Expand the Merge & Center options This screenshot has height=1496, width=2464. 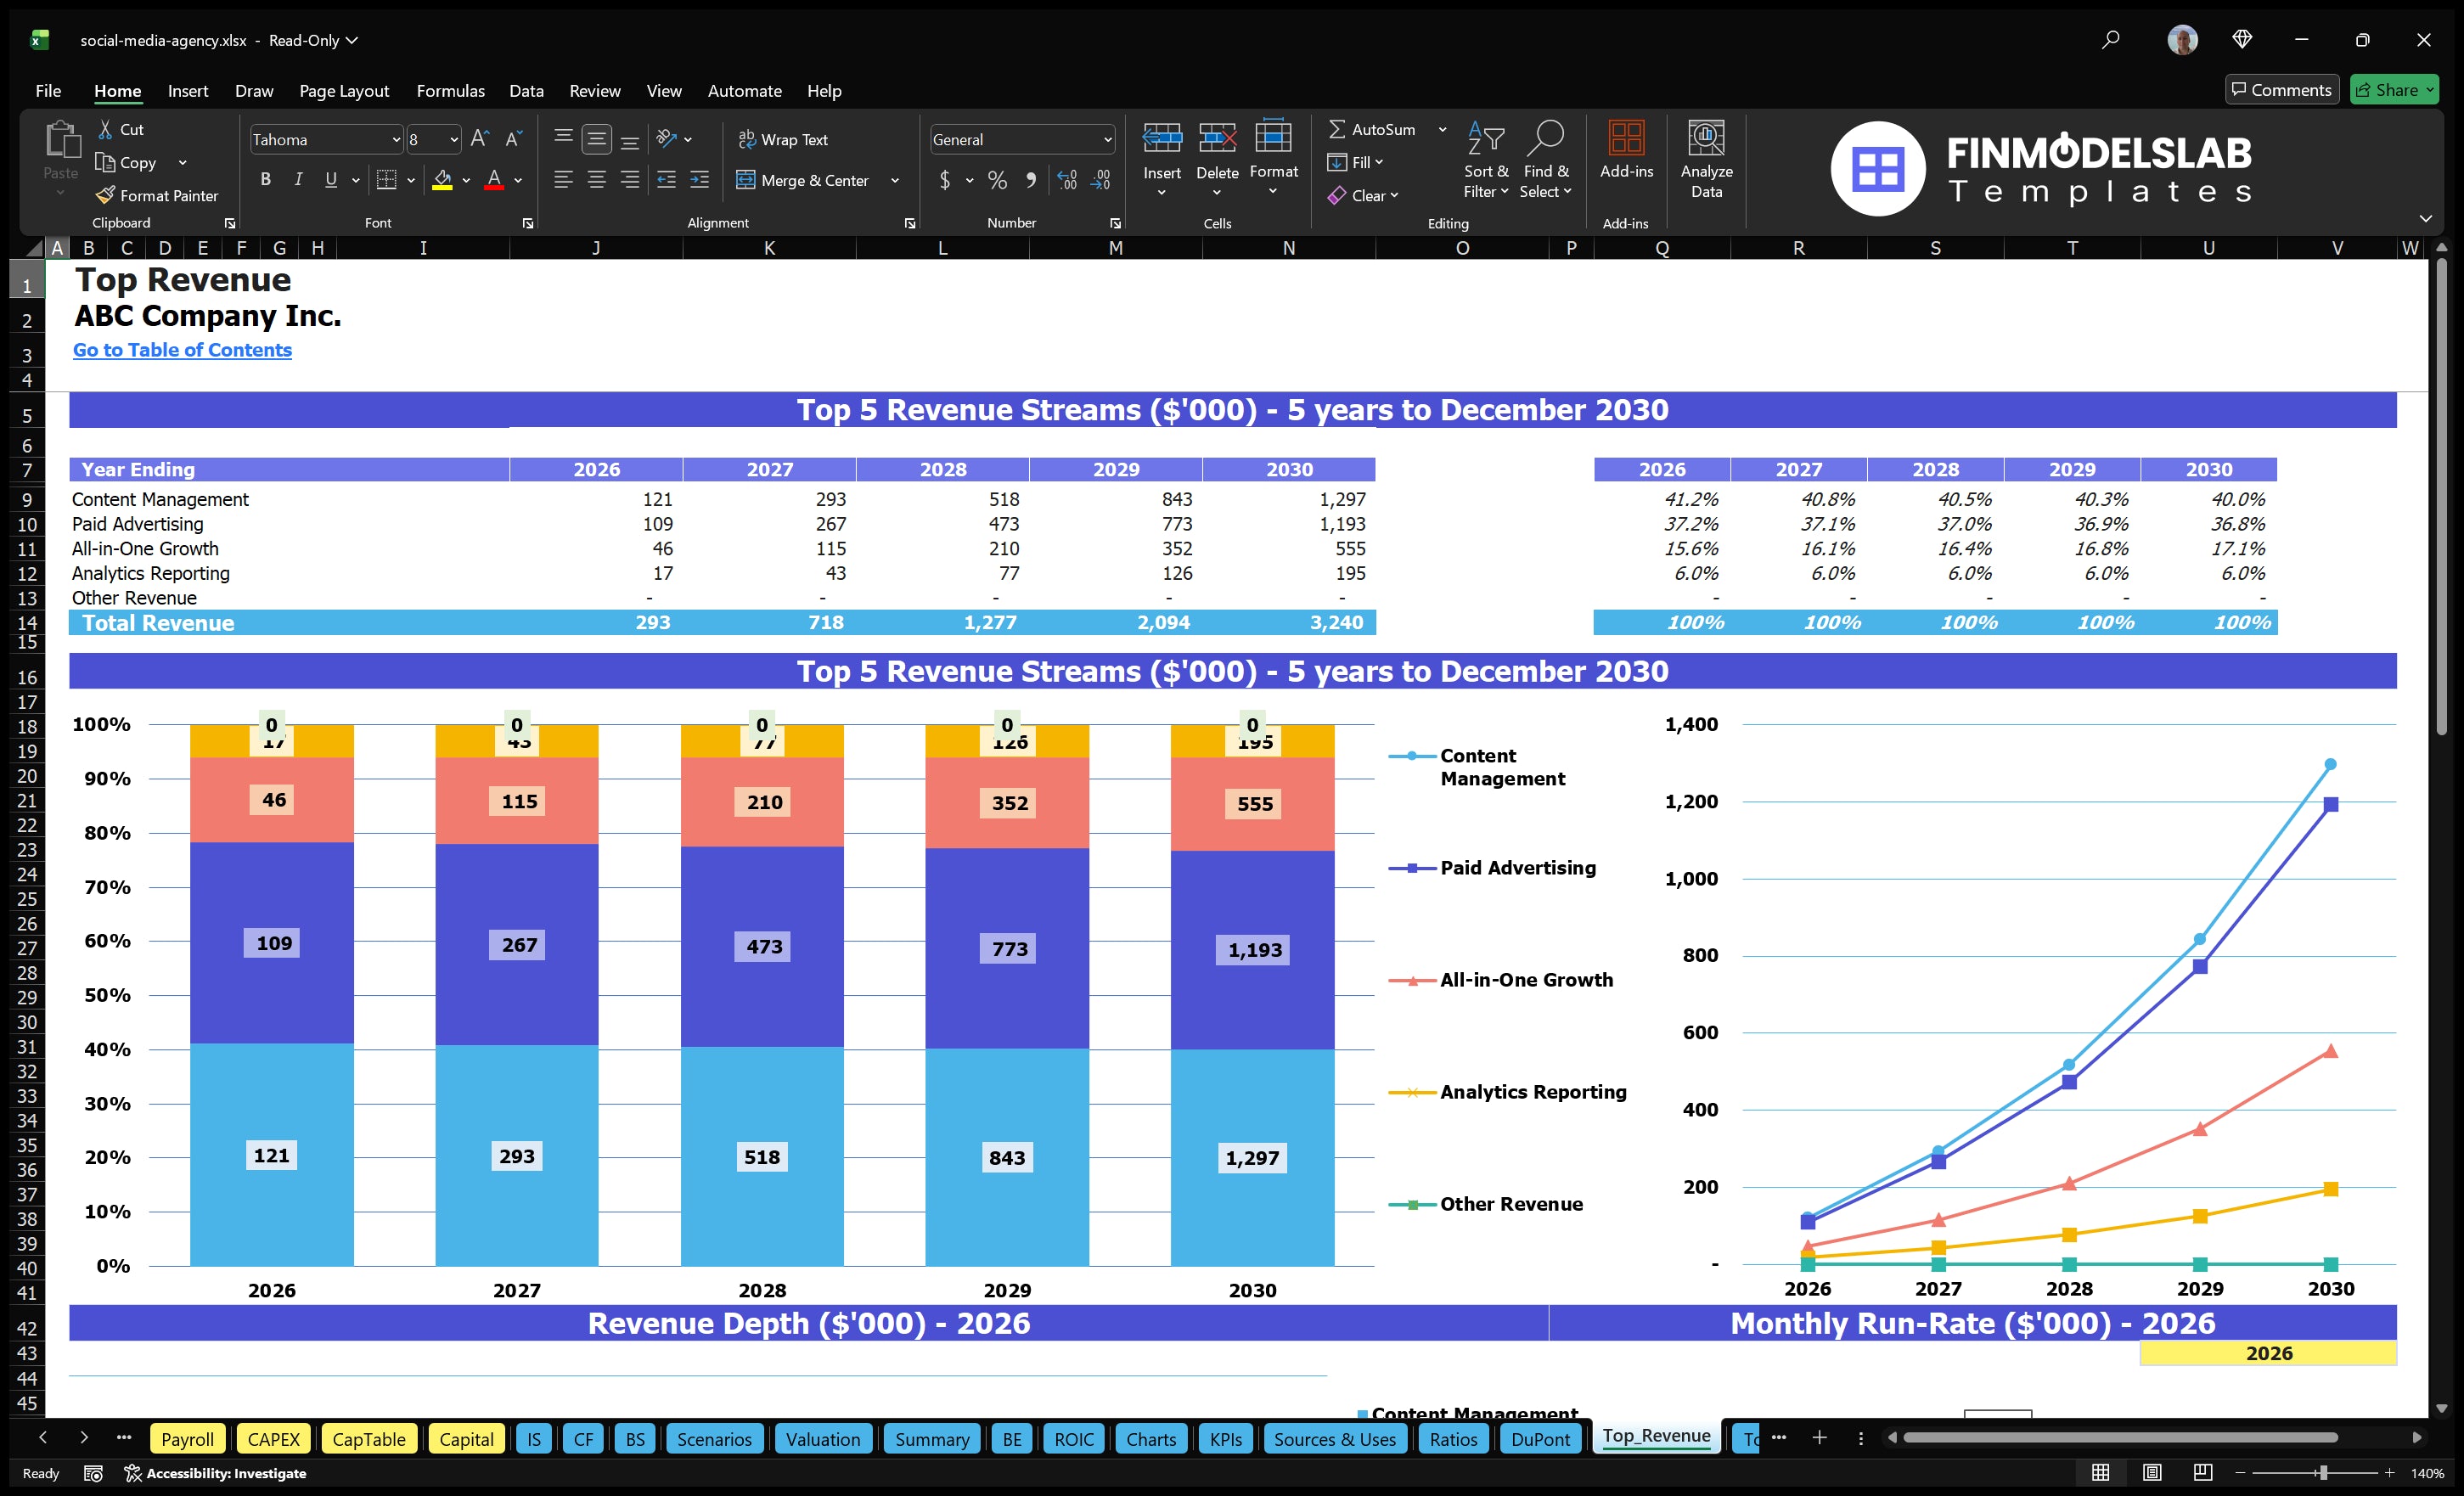(x=895, y=181)
